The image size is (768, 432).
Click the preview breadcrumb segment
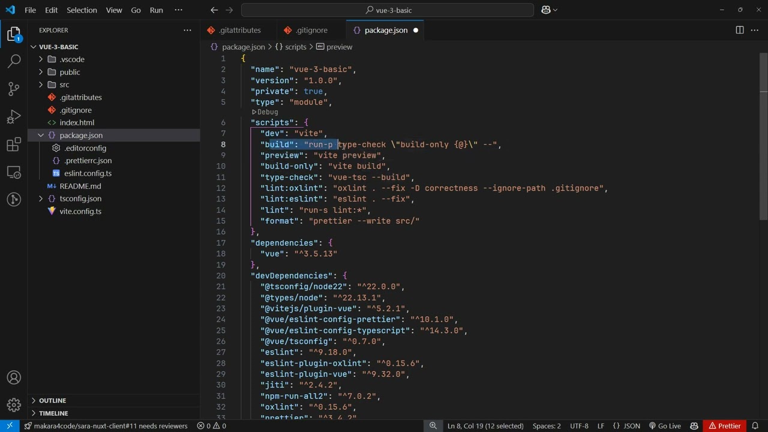click(x=334, y=47)
